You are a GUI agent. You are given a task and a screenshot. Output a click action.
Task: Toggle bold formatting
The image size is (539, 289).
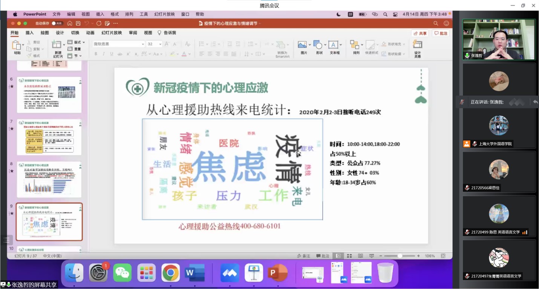96,54
